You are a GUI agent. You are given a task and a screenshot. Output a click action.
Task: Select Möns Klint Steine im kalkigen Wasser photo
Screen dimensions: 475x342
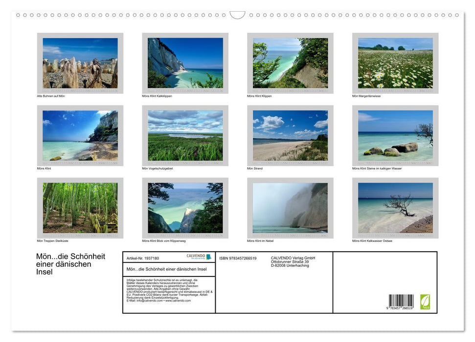pos(395,135)
